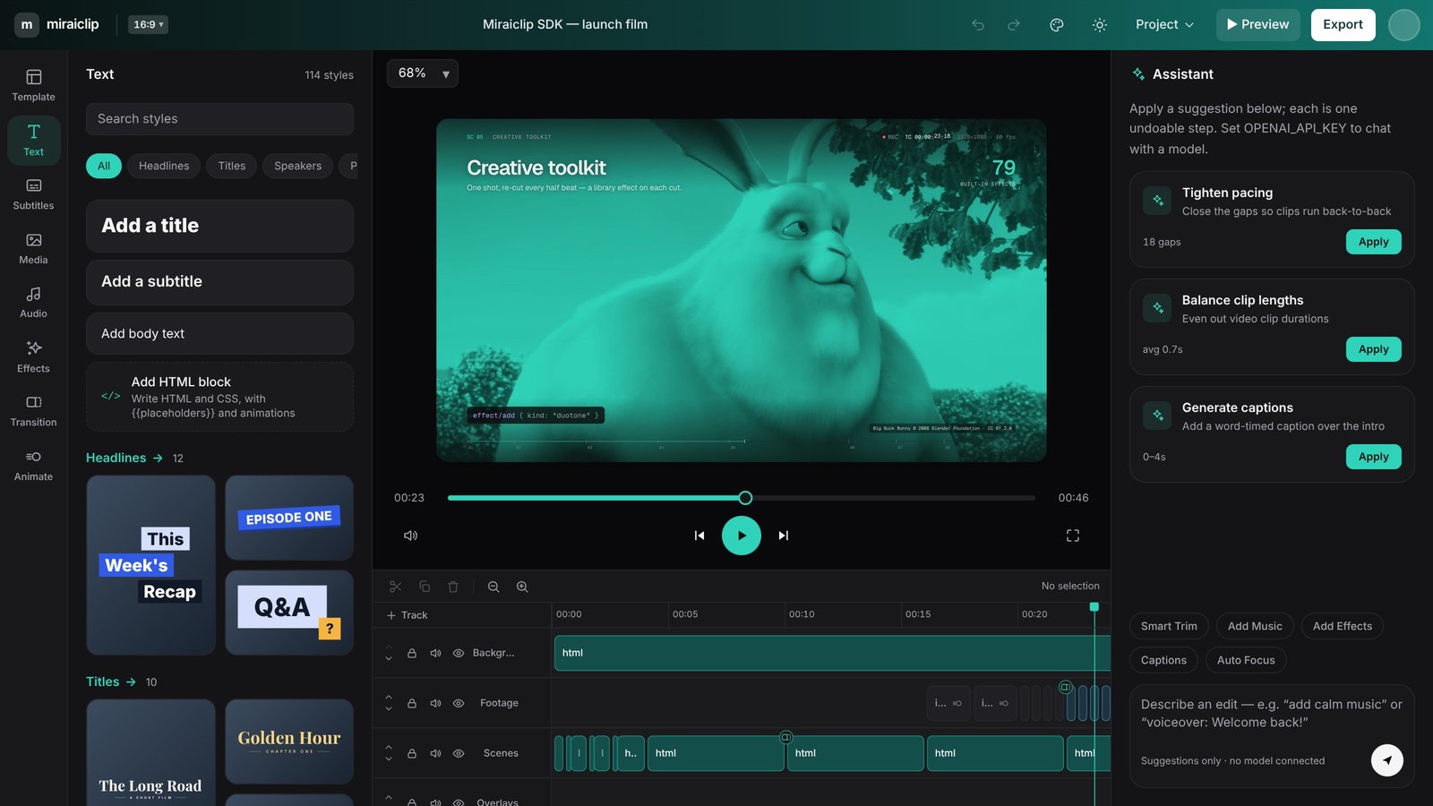Lock the Background track
Image resolution: width=1433 pixels, height=806 pixels.
point(412,653)
